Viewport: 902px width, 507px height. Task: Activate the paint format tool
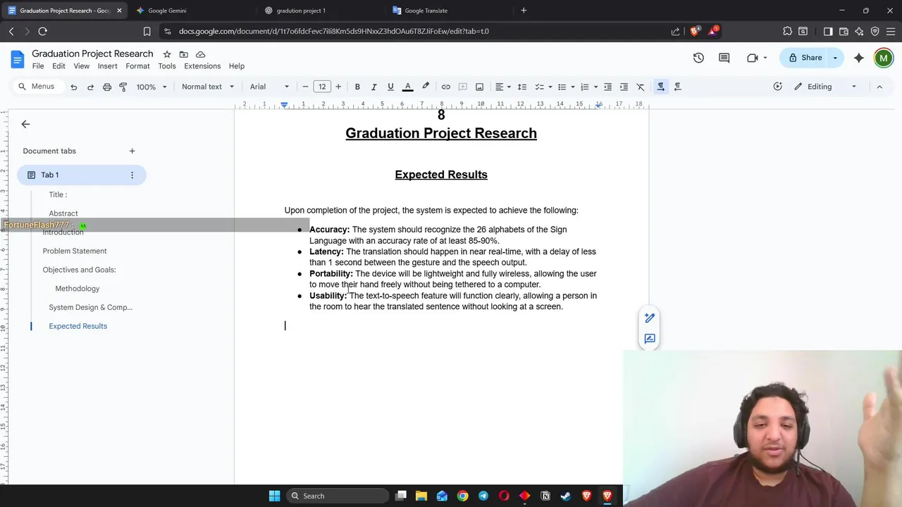[x=123, y=87]
